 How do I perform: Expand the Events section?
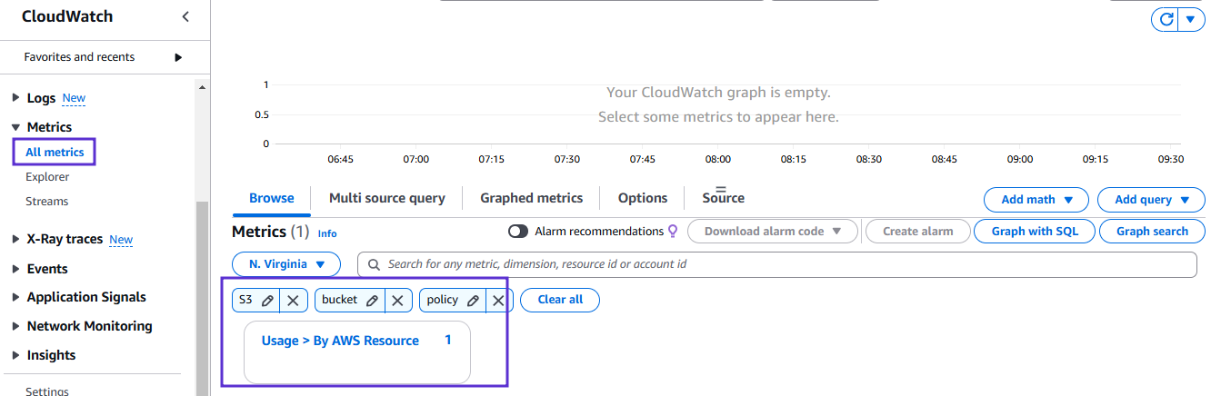tap(16, 269)
